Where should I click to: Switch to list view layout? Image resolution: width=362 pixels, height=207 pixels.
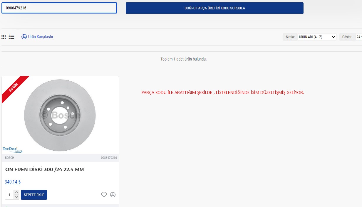11,37
